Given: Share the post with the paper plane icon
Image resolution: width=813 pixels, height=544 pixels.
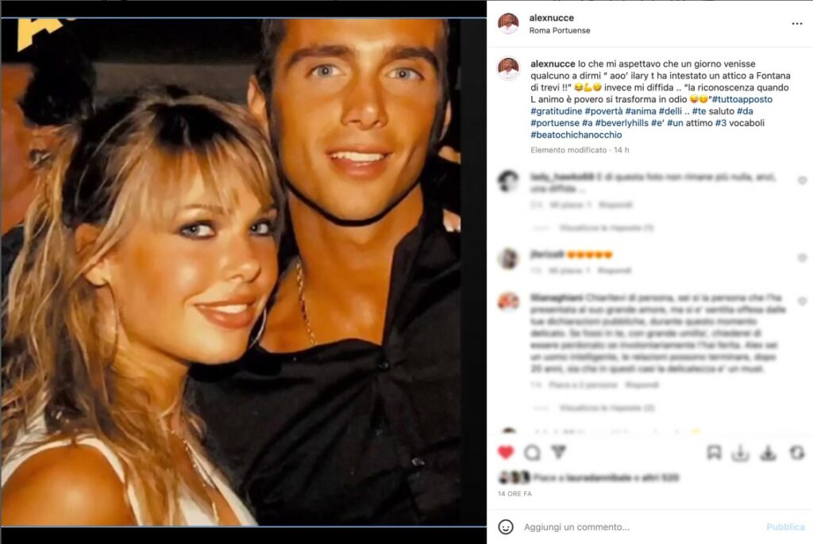Looking at the screenshot, I should pyautogui.click(x=558, y=452).
